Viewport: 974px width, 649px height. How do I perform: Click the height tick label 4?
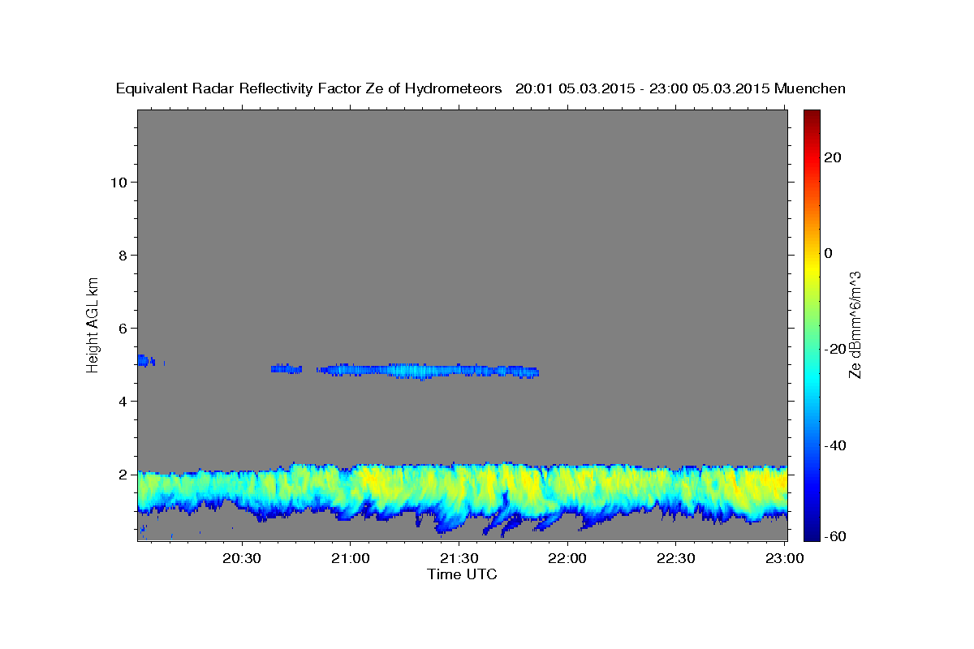[123, 401]
